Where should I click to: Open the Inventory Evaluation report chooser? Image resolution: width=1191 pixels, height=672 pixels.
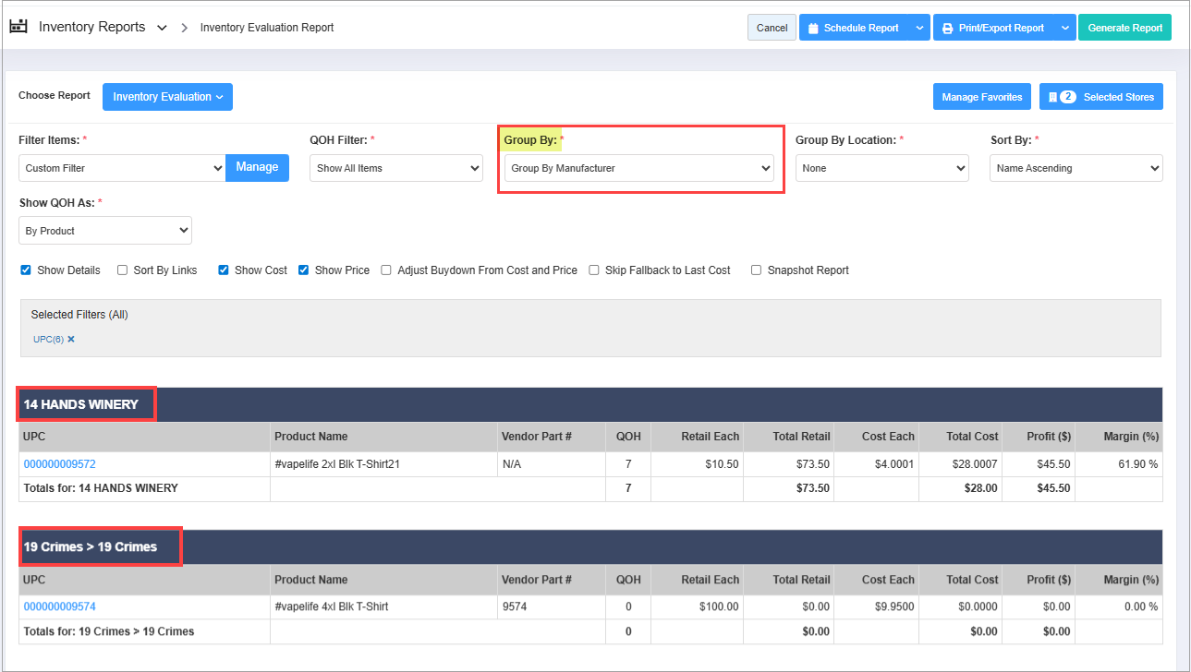coord(167,97)
